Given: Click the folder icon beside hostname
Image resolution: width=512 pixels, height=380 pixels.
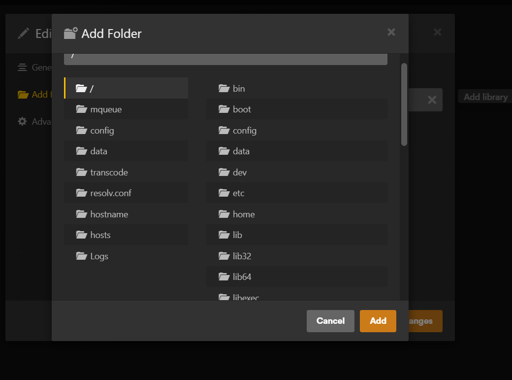Looking at the screenshot, I should [x=81, y=214].
